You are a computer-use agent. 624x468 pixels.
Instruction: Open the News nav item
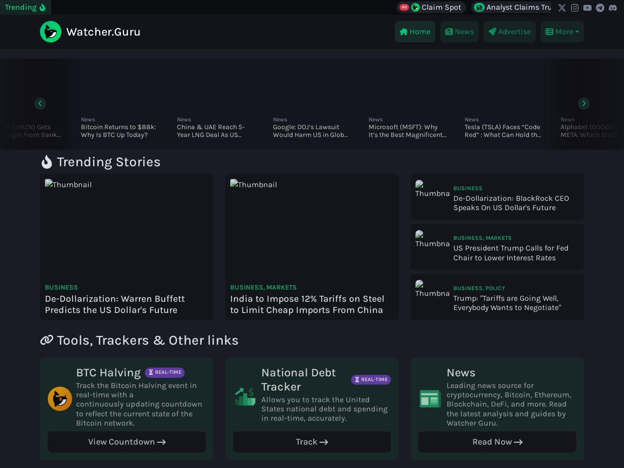pyautogui.click(x=459, y=32)
